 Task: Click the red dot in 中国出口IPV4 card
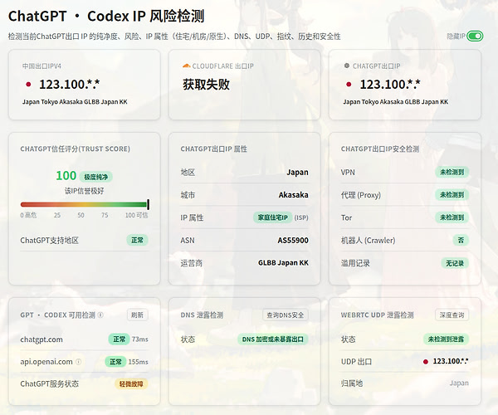28,85
